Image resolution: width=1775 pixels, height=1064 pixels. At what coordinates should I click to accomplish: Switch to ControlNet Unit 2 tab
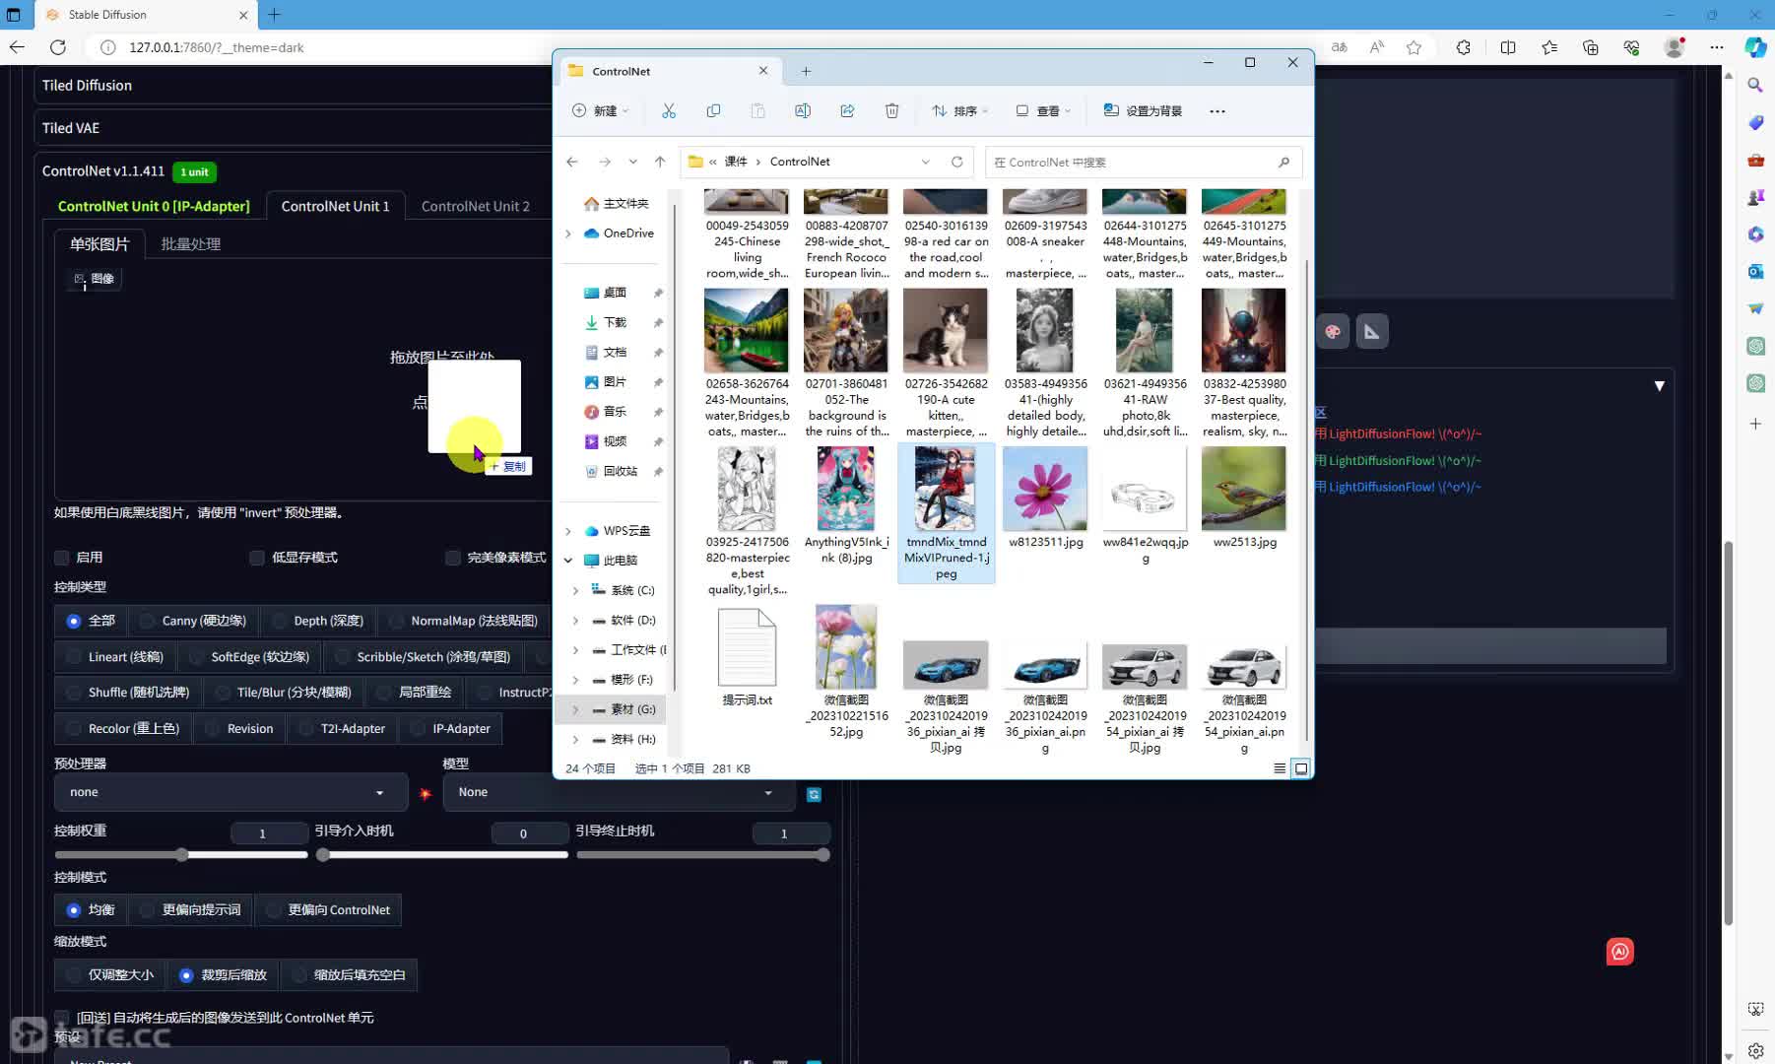[x=476, y=206]
